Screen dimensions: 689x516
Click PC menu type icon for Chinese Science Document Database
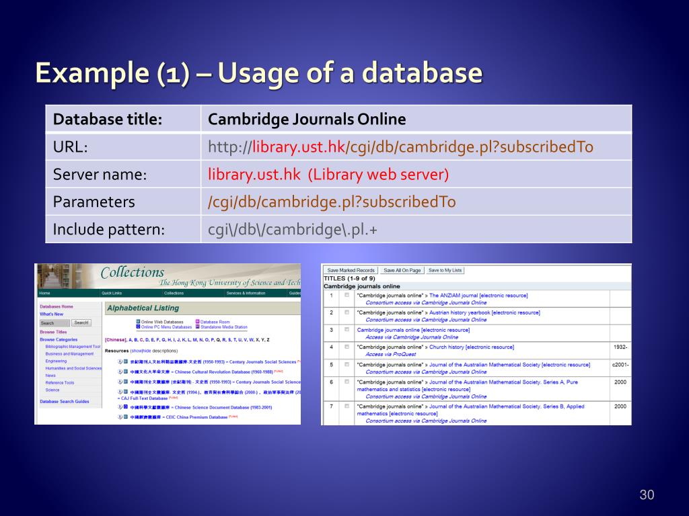coord(126,407)
